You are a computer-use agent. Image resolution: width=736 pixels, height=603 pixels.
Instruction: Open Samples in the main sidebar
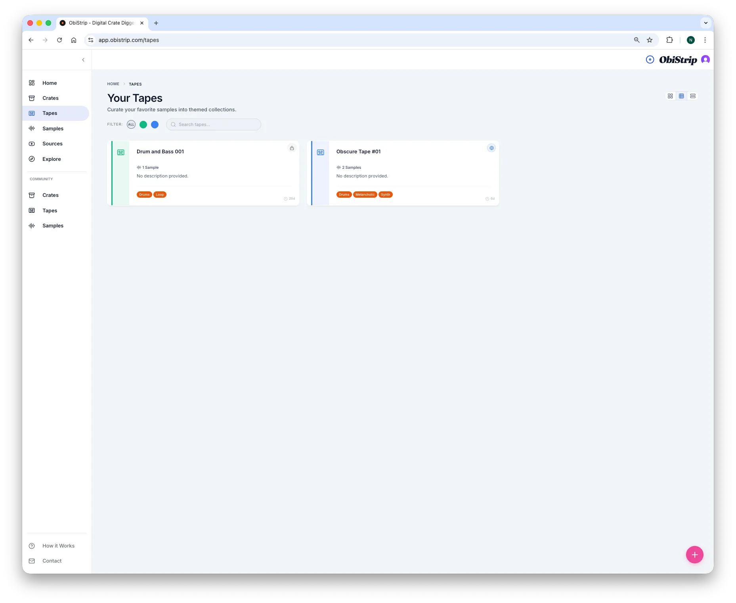[53, 128]
